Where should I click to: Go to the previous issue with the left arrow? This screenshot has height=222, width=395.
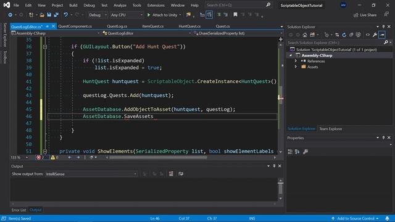point(70,157)
